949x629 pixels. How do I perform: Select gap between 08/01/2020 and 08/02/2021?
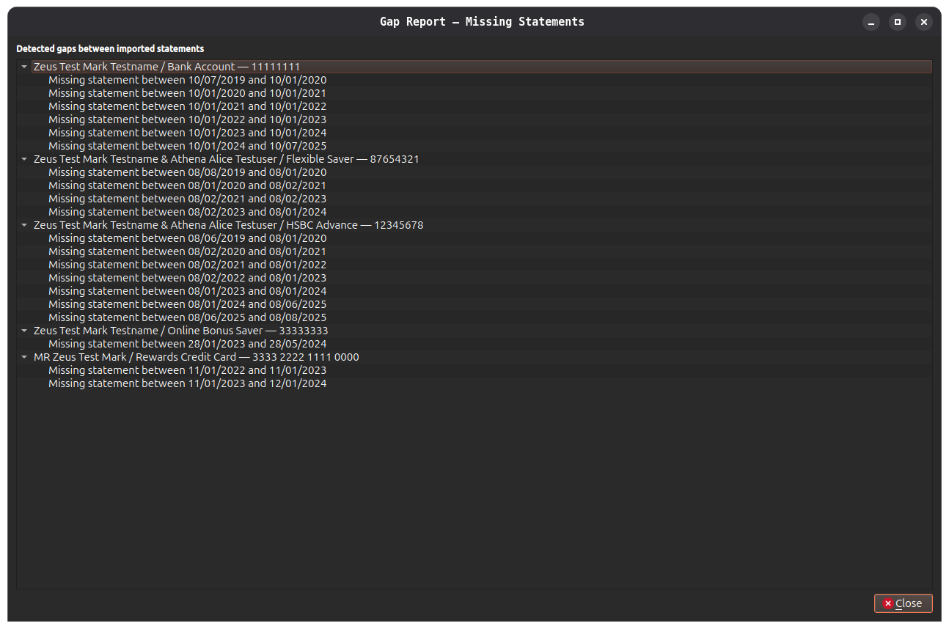point(489,185)
